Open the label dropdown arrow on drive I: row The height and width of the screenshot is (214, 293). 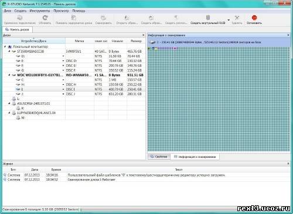click(63, 89)
